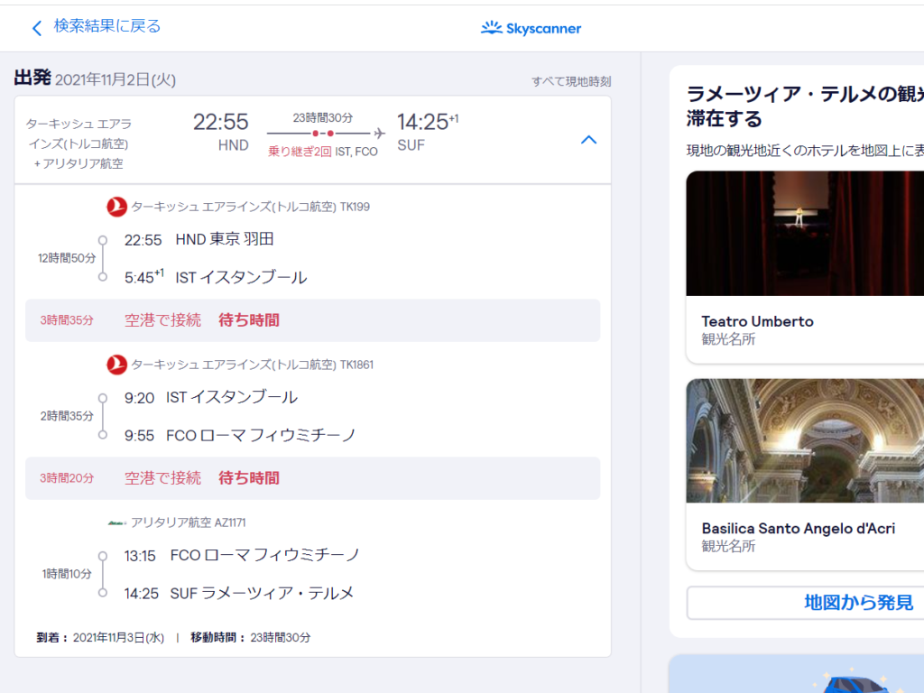Open Basilica Santo Angelo d'Acri photo
Screen dimensions: 924x693
tap(805, 440)
